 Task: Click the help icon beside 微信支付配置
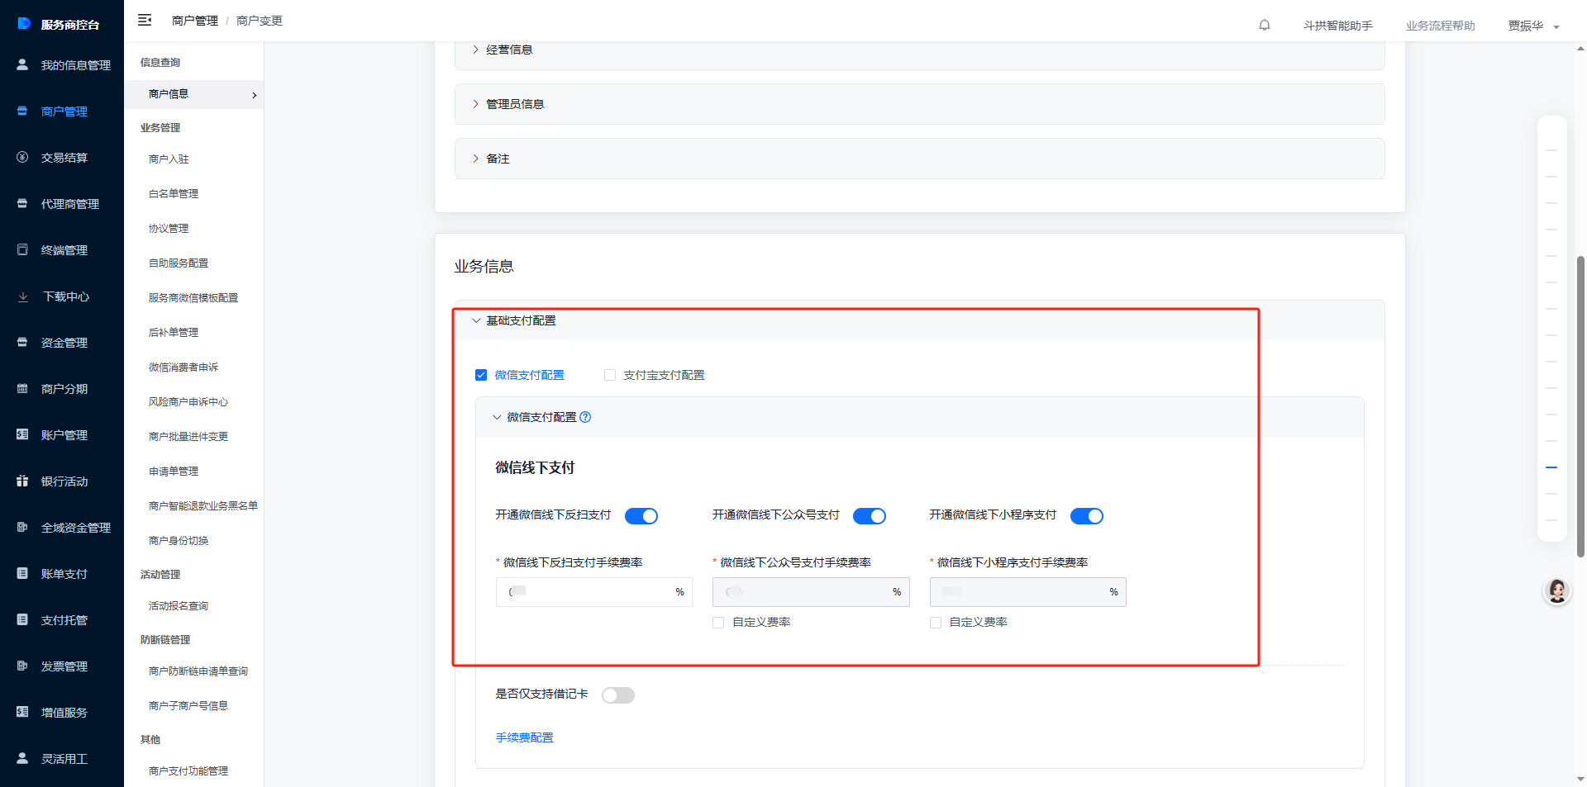(585, 417)
